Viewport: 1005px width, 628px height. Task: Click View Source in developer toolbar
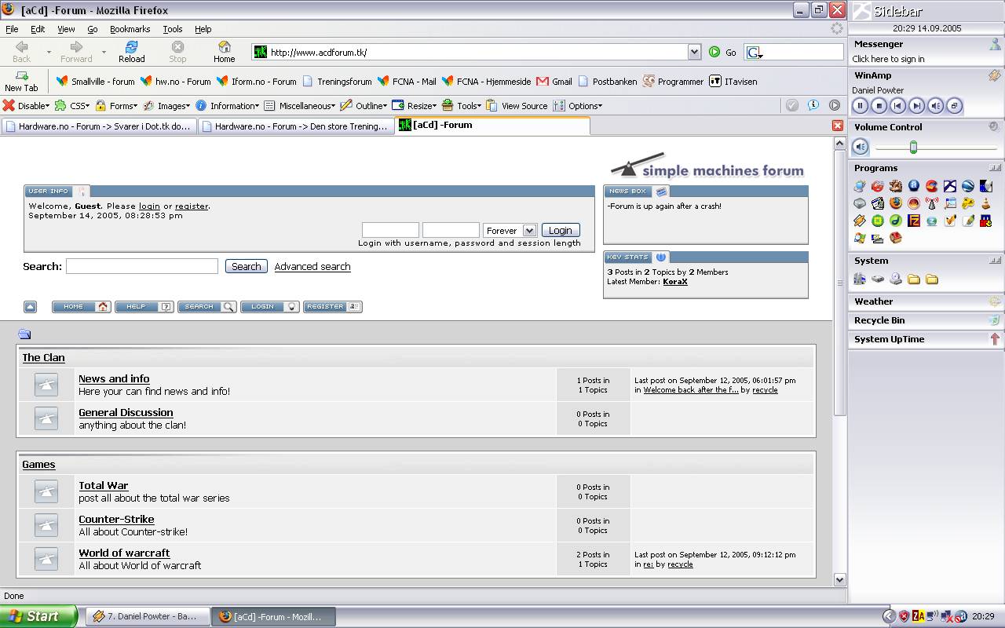point(517,106)
